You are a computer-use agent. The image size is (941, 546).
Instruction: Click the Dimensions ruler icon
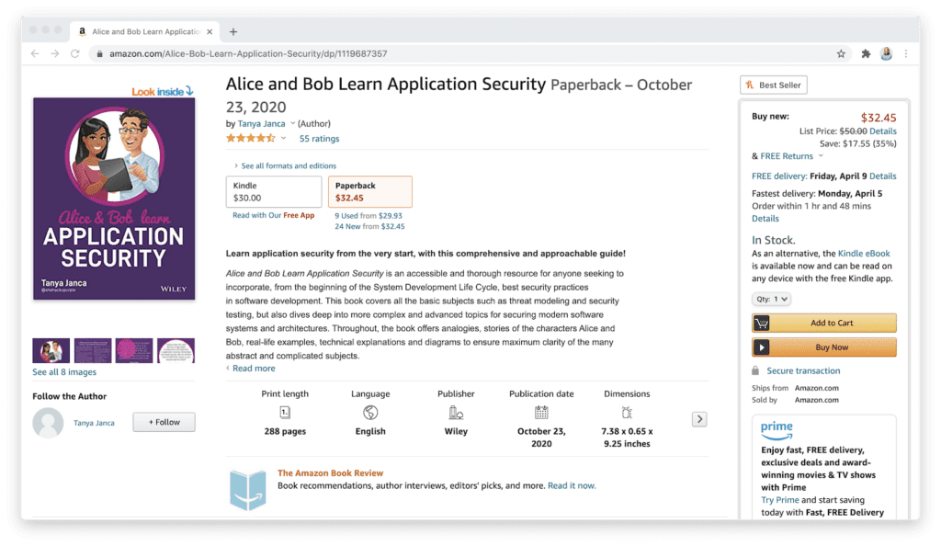[627, 412]
